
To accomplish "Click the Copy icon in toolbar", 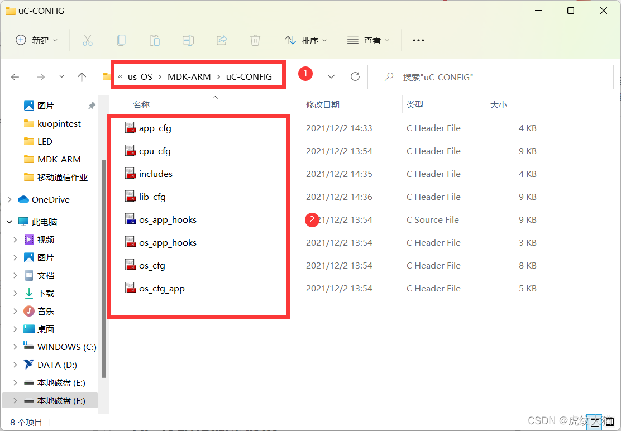I will click(x=121, y=40).
